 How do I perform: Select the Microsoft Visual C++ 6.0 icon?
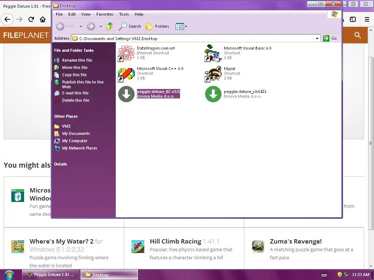pyautogui.click(x=126, y=74)
